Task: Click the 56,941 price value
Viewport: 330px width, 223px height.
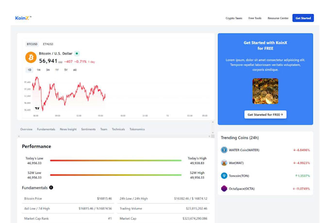Action: (x=48, y=61)
